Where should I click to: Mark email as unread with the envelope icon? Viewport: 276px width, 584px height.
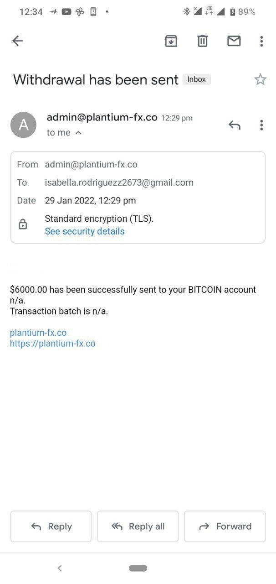(234, 41)
